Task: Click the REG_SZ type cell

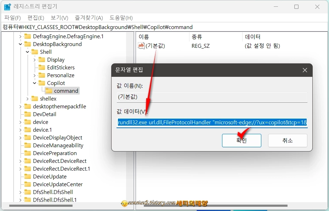Action: click(200, 46)
